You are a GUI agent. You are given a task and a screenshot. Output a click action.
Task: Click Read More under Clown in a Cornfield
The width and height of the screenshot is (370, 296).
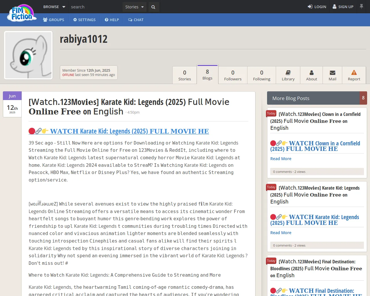281,159
